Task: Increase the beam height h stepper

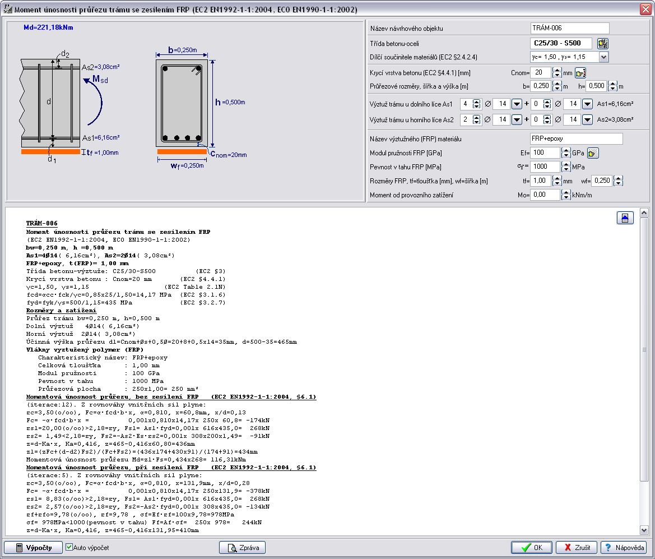Action: [x=612, y=84]
